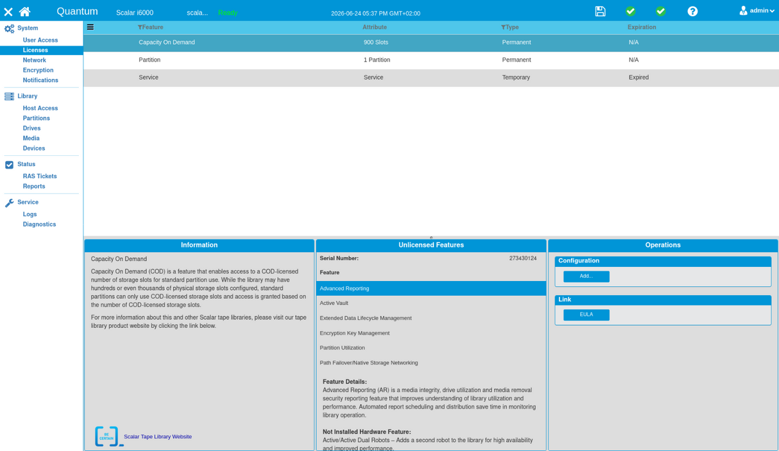Image resolution: width=779 pixels, height=451 pixels.
Task: Click the admin user silhouette icon
Action: coord(743,10)
